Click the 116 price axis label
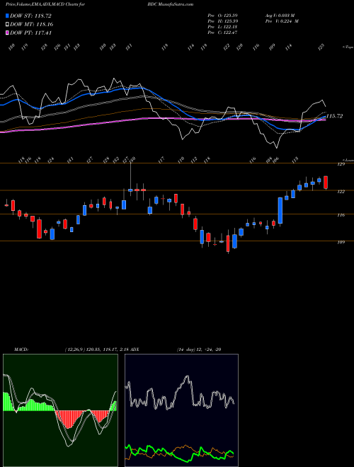The height and width of the screenshot is (467, 354). pyautogui.click(x=342, y=215)
